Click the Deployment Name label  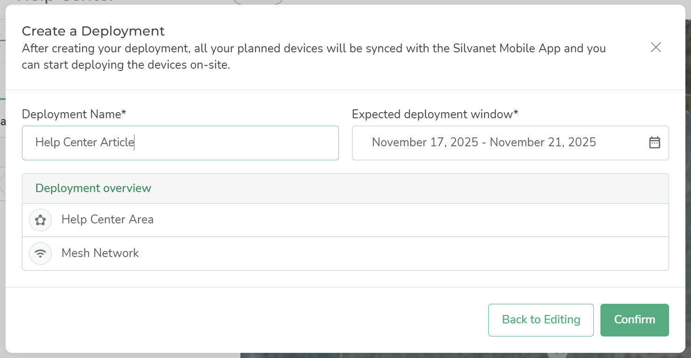(74, 115)
